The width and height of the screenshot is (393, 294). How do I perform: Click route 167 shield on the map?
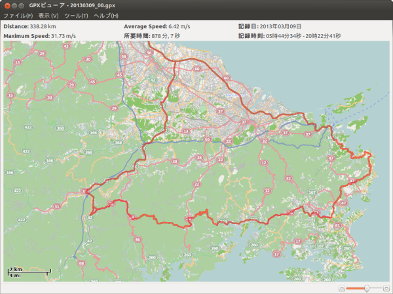(x=312, y=193)
